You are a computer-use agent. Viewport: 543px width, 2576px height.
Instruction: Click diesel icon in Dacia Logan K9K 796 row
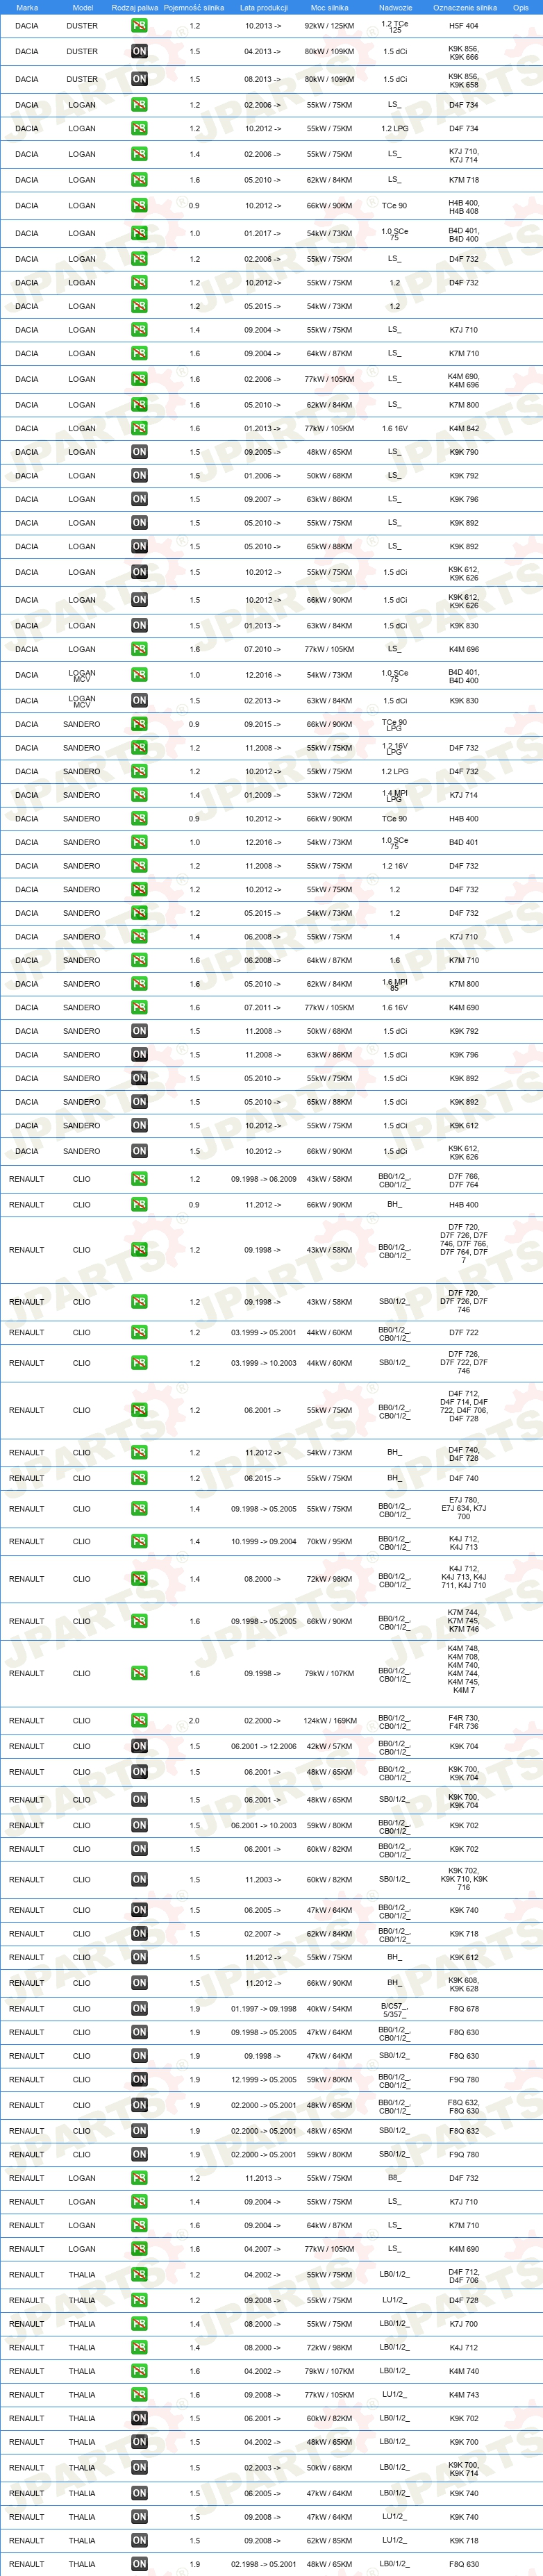pyautogui.click(x=139, y=499)
